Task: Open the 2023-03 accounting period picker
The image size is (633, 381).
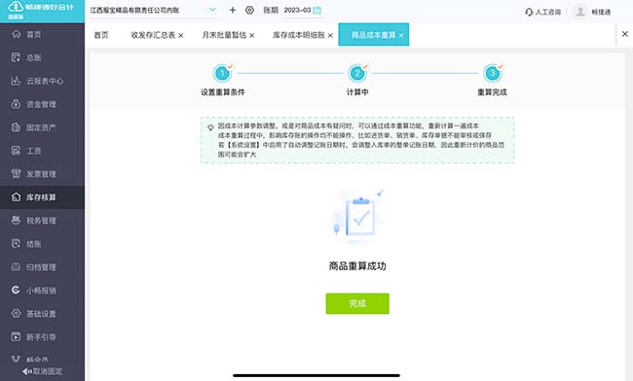Action: tap(302, 10)
